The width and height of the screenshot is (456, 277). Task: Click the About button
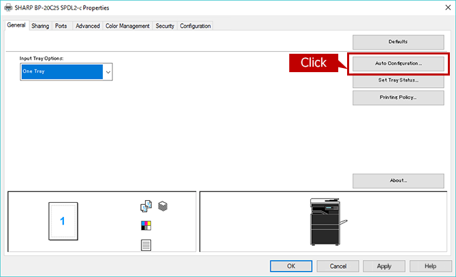coord(398,180)
